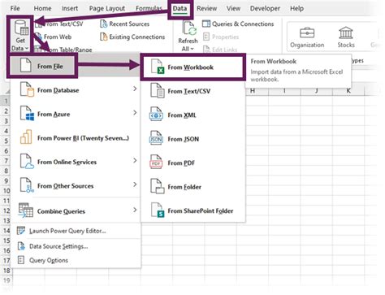Choose From SharePoint Folder in submenu
This screenshot has height=295, width=385.
point(201,210)
